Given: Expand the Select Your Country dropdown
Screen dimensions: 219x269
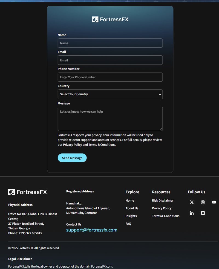Looking at the screenshot, I should coord(110,94).
